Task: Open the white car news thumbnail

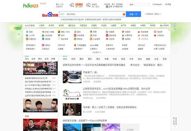Action: point(72,77)
